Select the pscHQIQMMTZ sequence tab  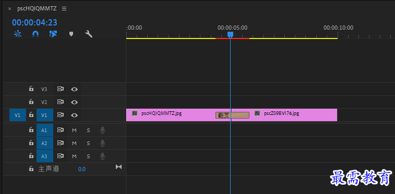click(37, 9)
